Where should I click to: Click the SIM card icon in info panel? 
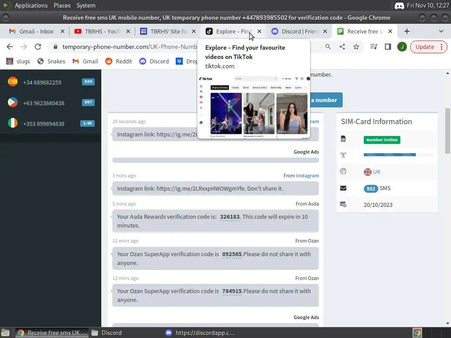click(343, 139)
